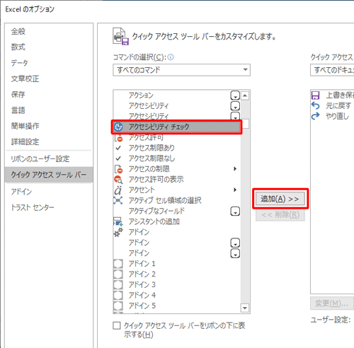
Task: Click the 元に戻す undo arrow icon
Action: tap(316, 105)
